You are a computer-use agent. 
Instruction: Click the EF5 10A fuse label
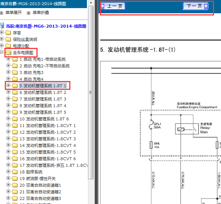point(157,145)
